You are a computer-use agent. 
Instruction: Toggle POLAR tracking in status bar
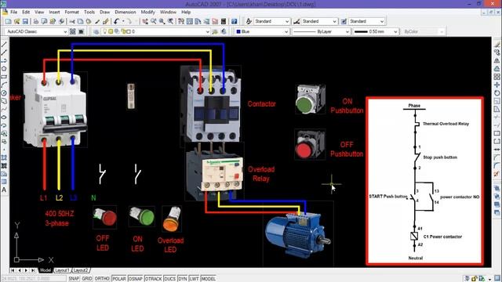[x=118, y=279]
